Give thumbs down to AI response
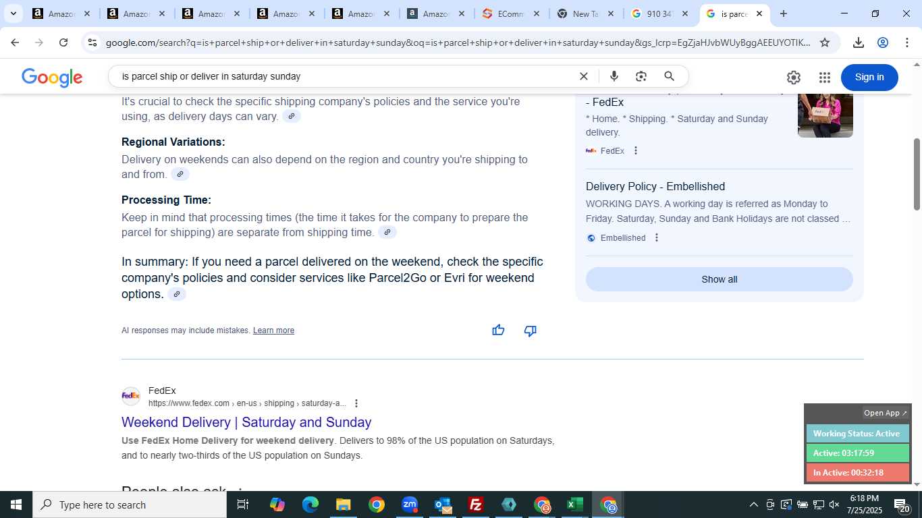Image resolution: width=922 pixels, height=518 pixels. pos(531,330)
